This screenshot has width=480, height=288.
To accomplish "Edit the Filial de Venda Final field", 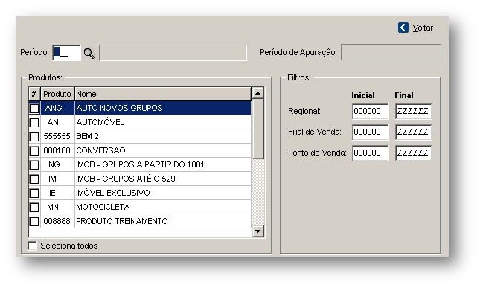I will (x=413, y=132).
